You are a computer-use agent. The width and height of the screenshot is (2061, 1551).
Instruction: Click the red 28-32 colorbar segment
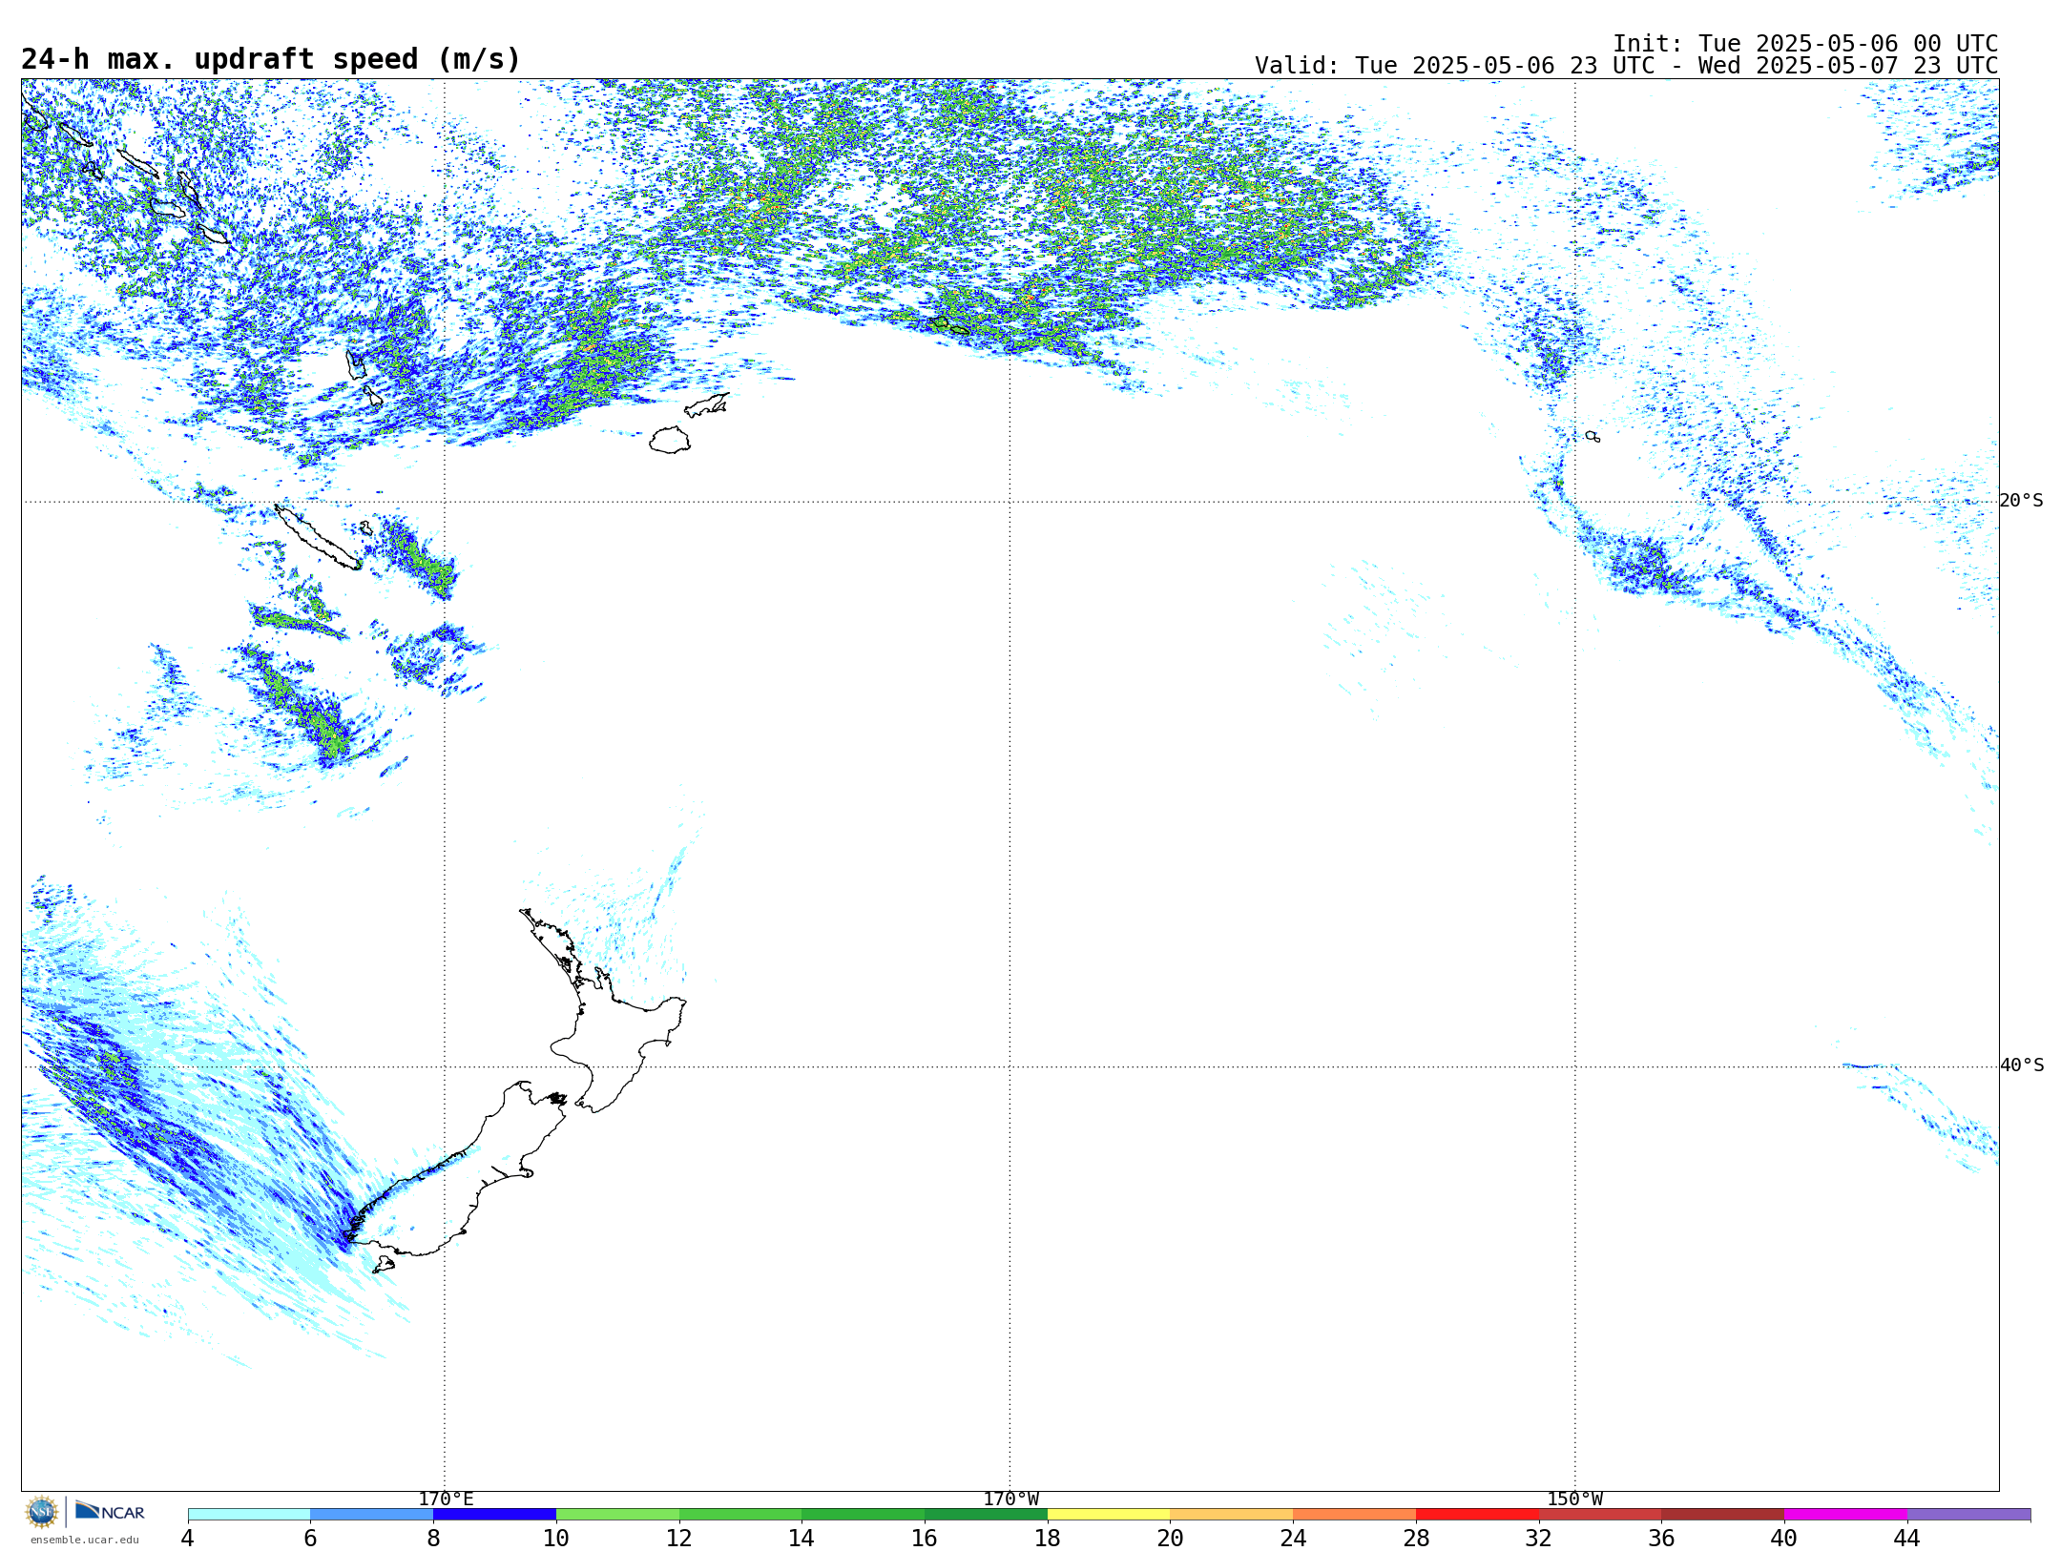tap(1477, 1515)
